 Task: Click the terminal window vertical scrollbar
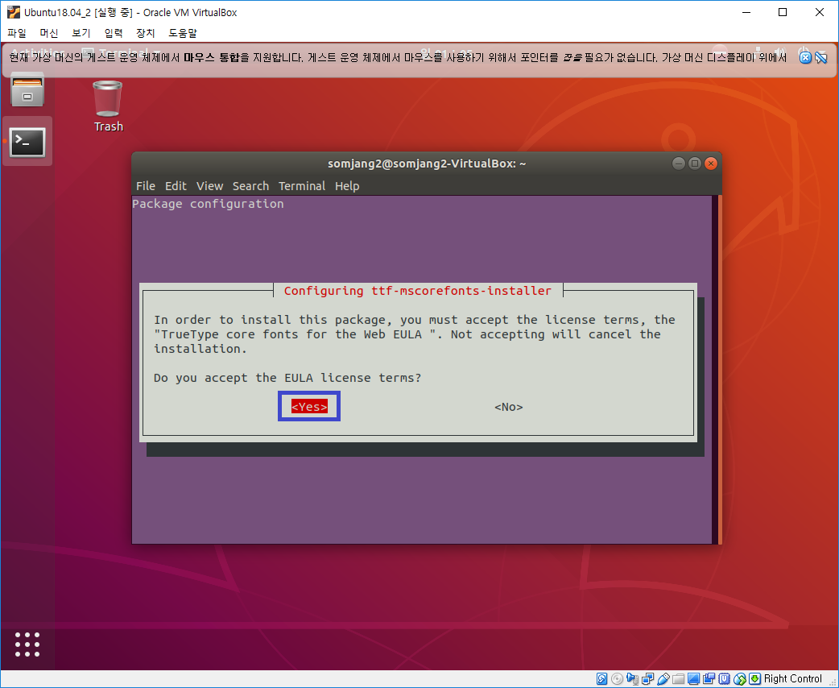coord(720,370)
